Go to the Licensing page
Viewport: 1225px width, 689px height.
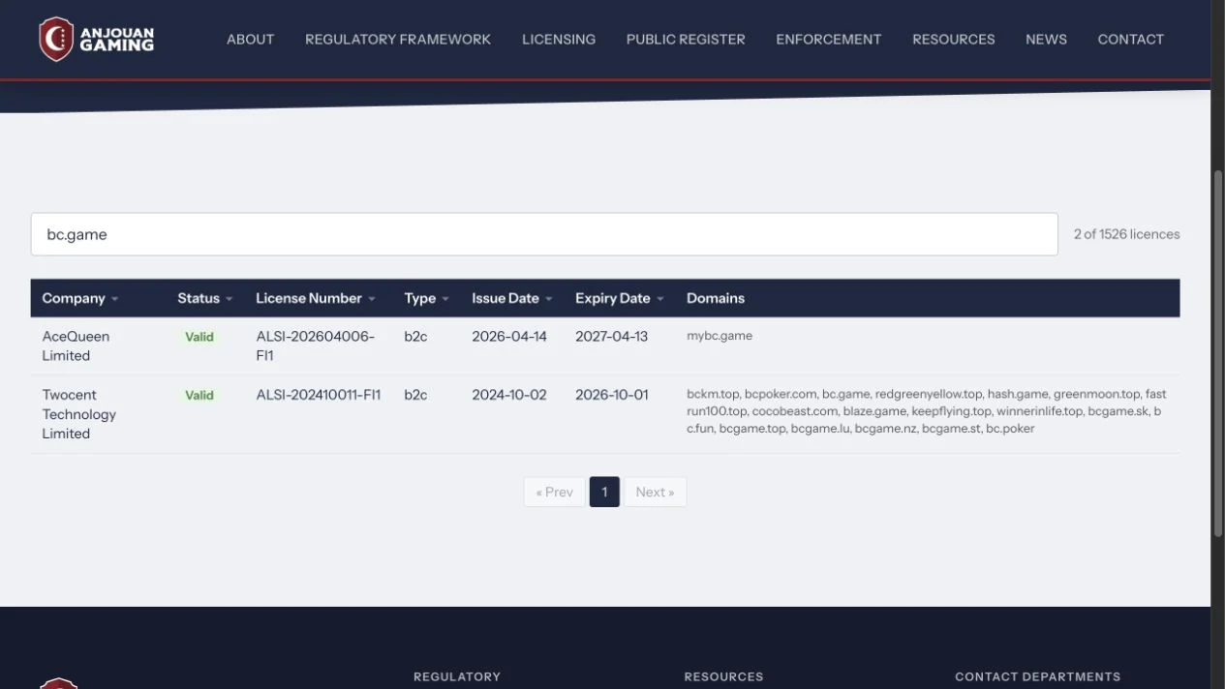coord(559,40)
